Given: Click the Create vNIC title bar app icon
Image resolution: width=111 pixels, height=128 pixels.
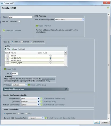Looking at the screenshot, I should [x=2, y=3].
